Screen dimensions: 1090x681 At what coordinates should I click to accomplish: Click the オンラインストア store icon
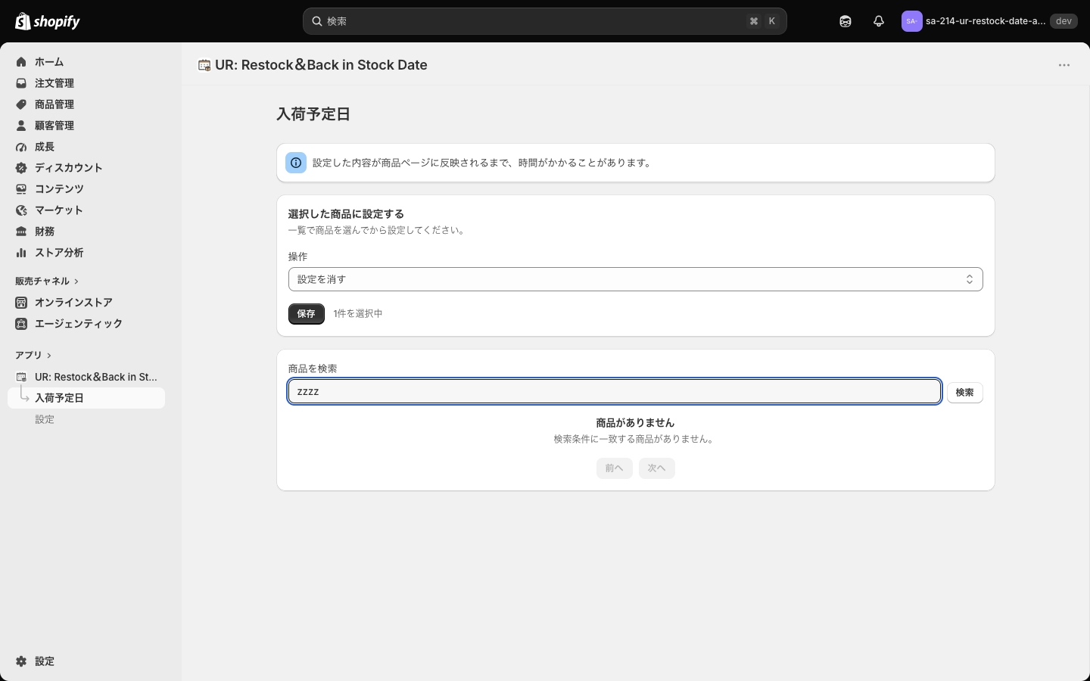point(21,303)
